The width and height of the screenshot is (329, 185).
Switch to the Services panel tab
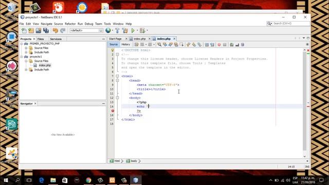[x=56, y=39]
